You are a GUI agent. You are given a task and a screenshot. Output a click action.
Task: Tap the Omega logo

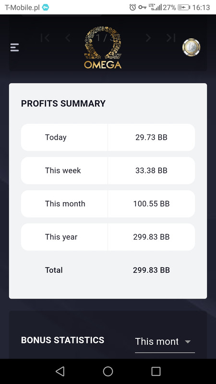[x=103, y=48]
